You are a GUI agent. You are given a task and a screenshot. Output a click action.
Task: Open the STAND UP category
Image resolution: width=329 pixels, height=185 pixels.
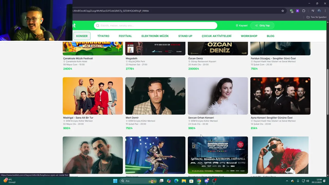pos(185,36)
